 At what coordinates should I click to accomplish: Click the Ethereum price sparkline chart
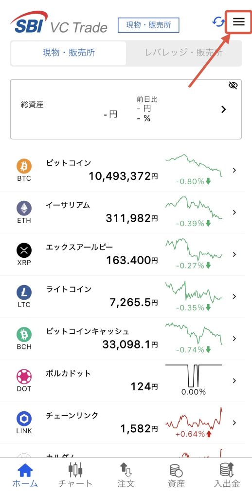coord(194,208)
